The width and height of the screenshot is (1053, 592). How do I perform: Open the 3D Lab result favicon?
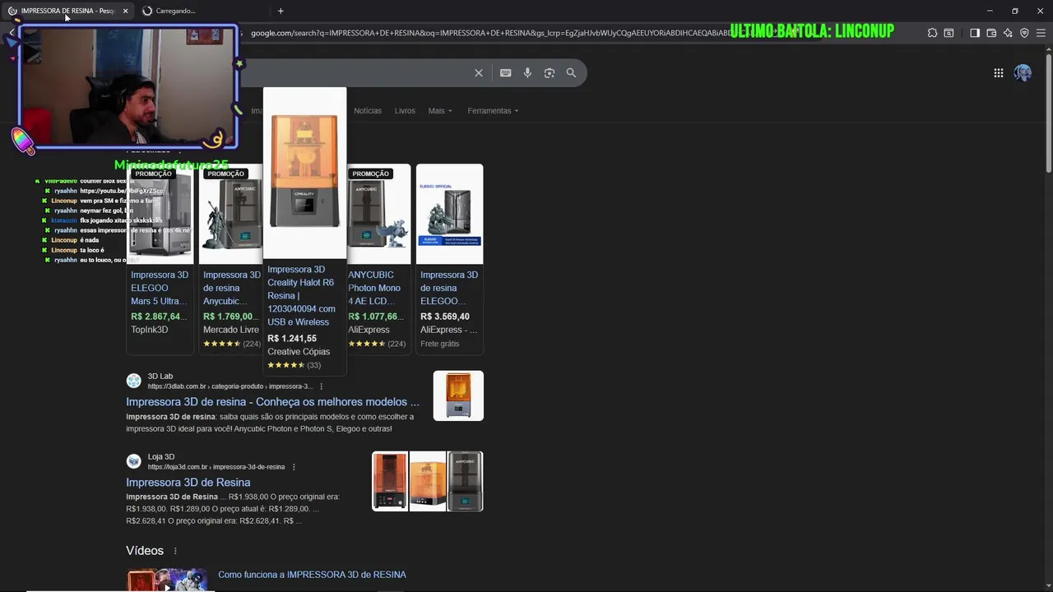[133, 381]
